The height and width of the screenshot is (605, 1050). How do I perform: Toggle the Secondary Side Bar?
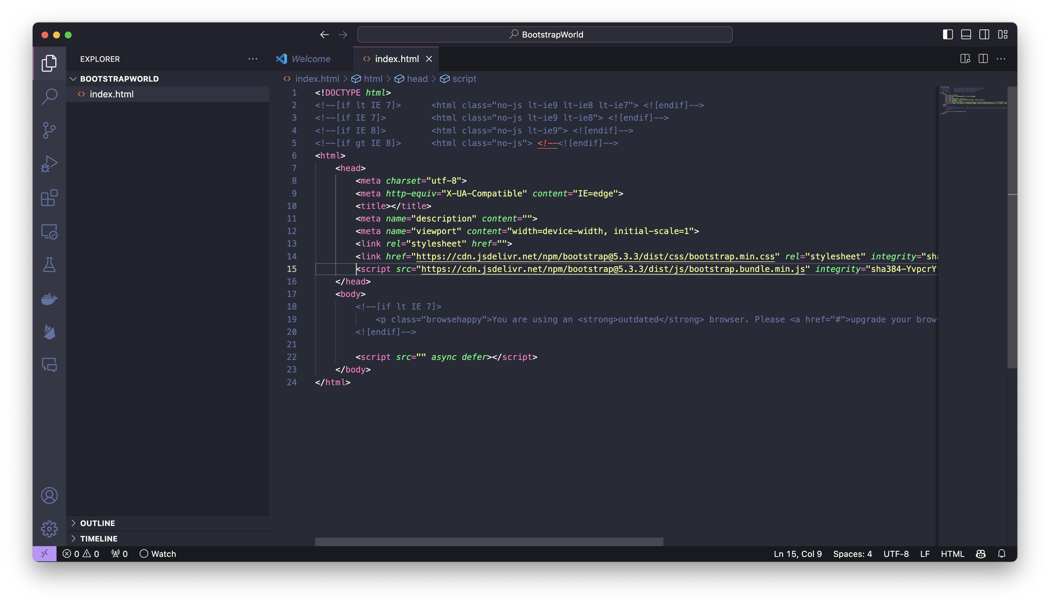984,34
